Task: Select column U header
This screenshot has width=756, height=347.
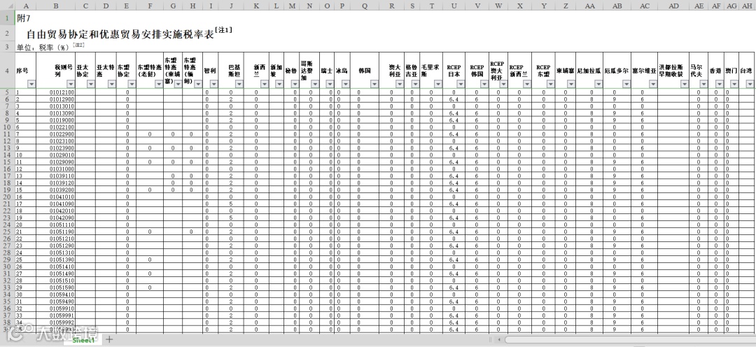Action: (x=454, y=6)
